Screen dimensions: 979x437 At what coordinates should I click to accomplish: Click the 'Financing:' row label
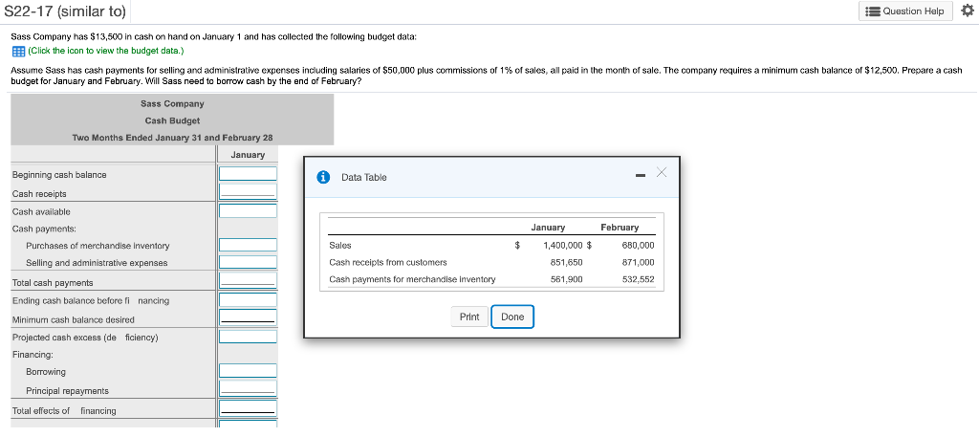pyautogui.click(x=33, y=355)
